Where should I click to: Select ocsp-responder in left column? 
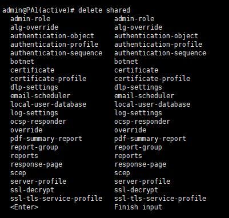[x=38, y=122]
